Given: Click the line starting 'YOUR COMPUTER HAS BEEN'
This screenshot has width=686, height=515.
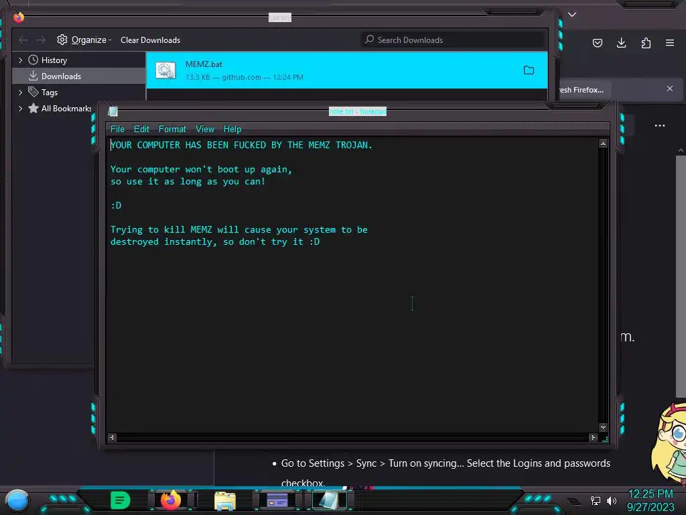Looking at the screenshot, I should tap(241, 145).
